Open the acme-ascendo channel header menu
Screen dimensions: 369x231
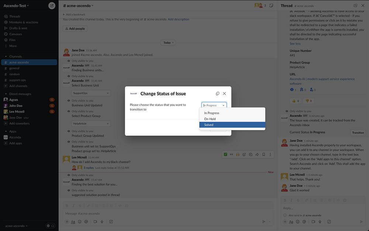pyautogui.click(x=78, y=6)
